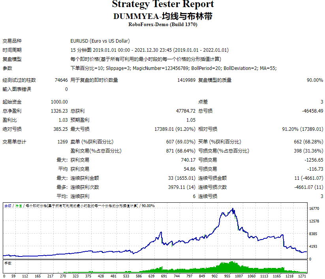This screenshot has height=279, width=325.
Task: Select the profit trades value 871 (68.64%)
Action: (181, 151)
